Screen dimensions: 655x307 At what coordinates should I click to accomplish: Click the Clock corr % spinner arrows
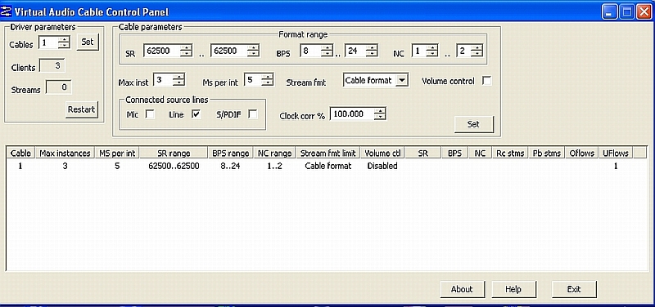380,113
